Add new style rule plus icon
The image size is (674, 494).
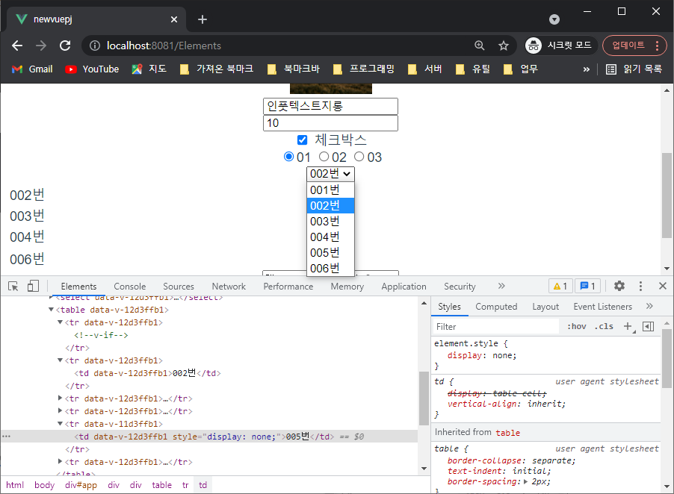[628, 327]
